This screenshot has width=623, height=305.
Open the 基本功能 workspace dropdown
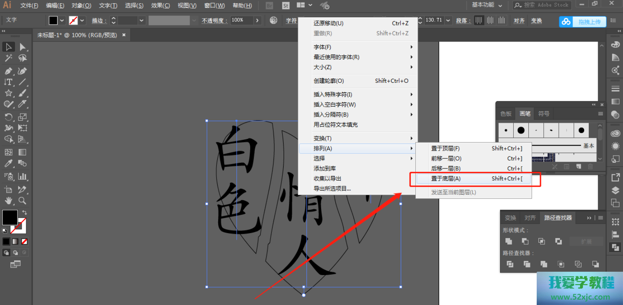(x=487, y=5)
